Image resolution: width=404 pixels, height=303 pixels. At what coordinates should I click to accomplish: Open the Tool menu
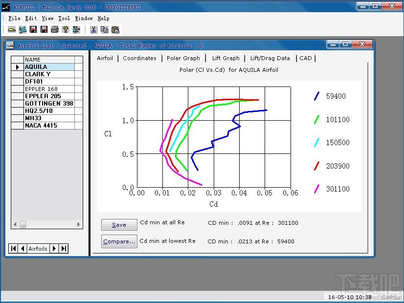(64, 18)
